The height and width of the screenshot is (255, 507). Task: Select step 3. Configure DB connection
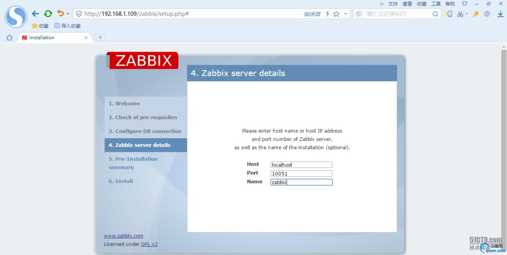pos(145,131)
